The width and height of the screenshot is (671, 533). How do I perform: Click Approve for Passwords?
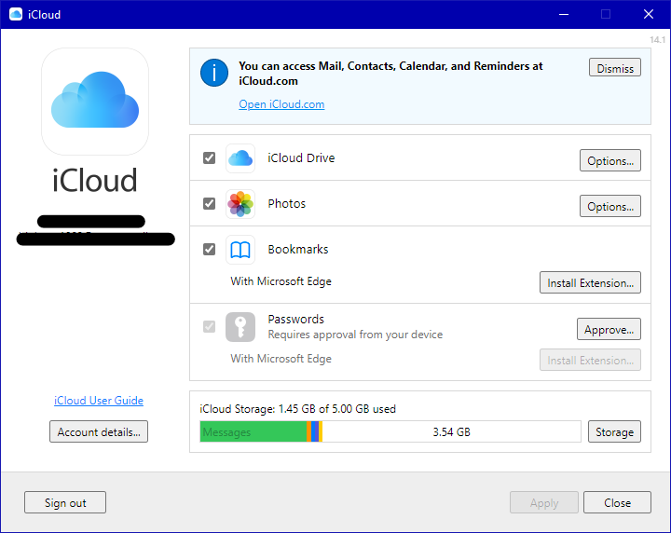coord(609,329)
